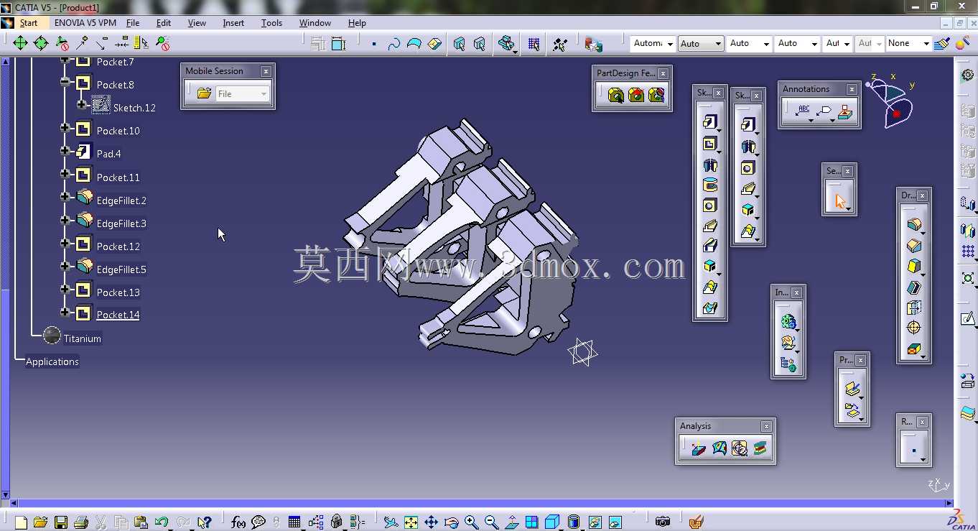The width and height of the screenshot is (978, 531).
Task: Click the Pad tool in Sketch-Based Features toolbar
Action: point(709,123)
